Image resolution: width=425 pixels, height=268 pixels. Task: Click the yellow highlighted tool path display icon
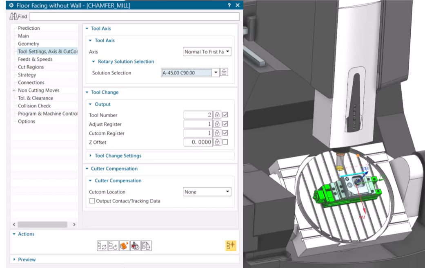[x=231, y=245]
